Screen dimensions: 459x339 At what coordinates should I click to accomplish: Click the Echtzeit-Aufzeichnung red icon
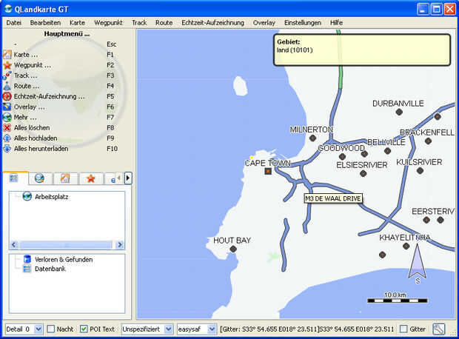7,96
